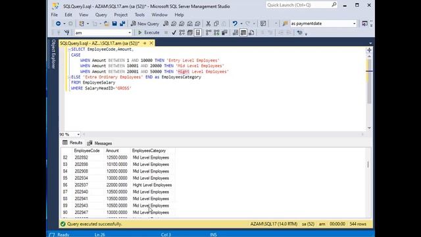
Task: Select the EmployeeCode column header
Action: click(87, 151)
